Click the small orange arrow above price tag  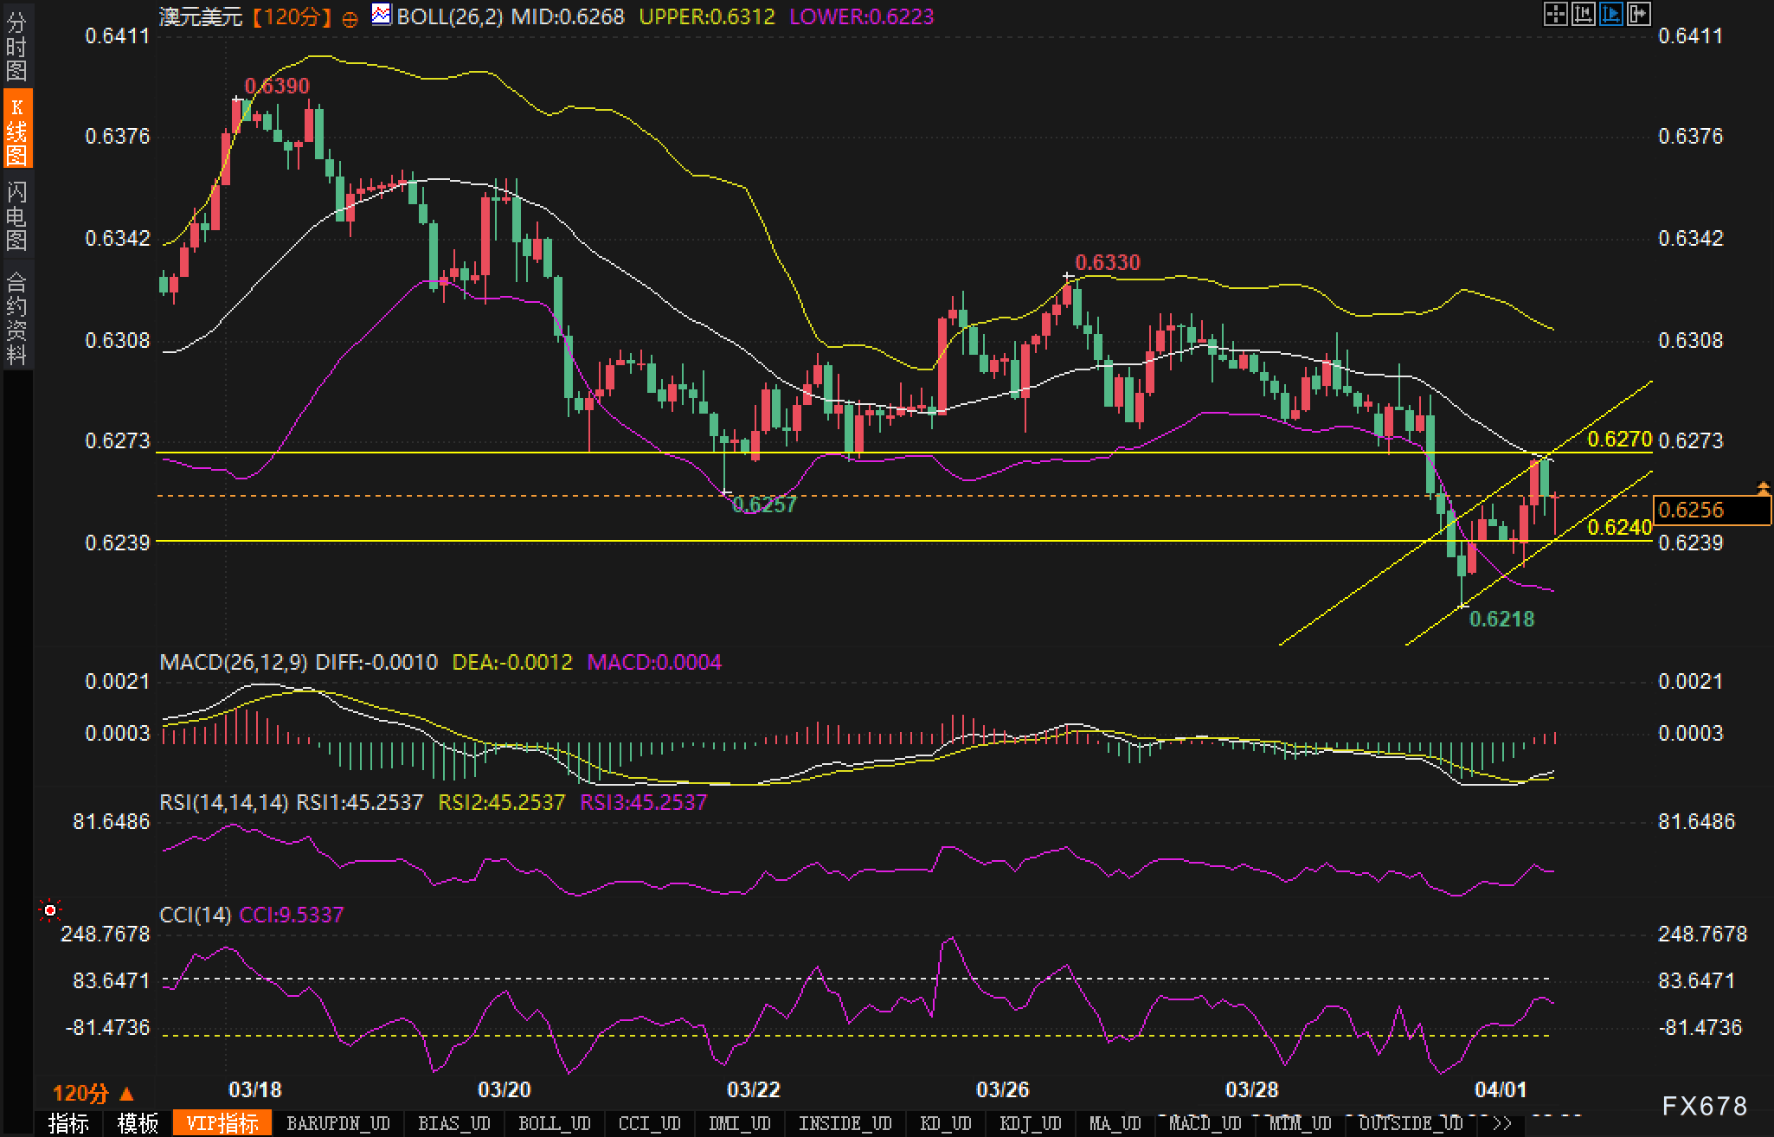tap(1763, 488)
